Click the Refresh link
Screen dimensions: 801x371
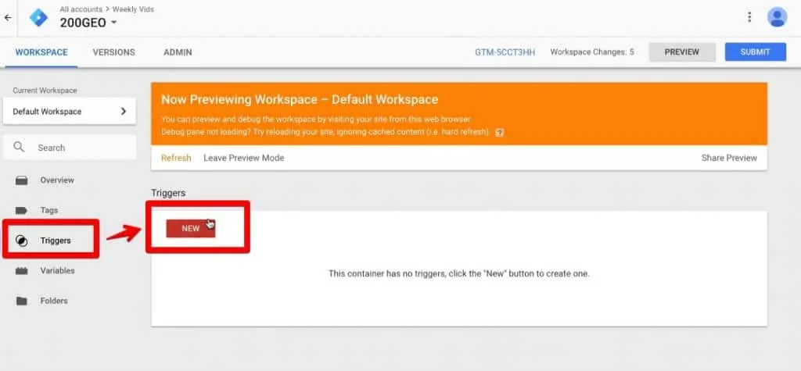(176, 158)
